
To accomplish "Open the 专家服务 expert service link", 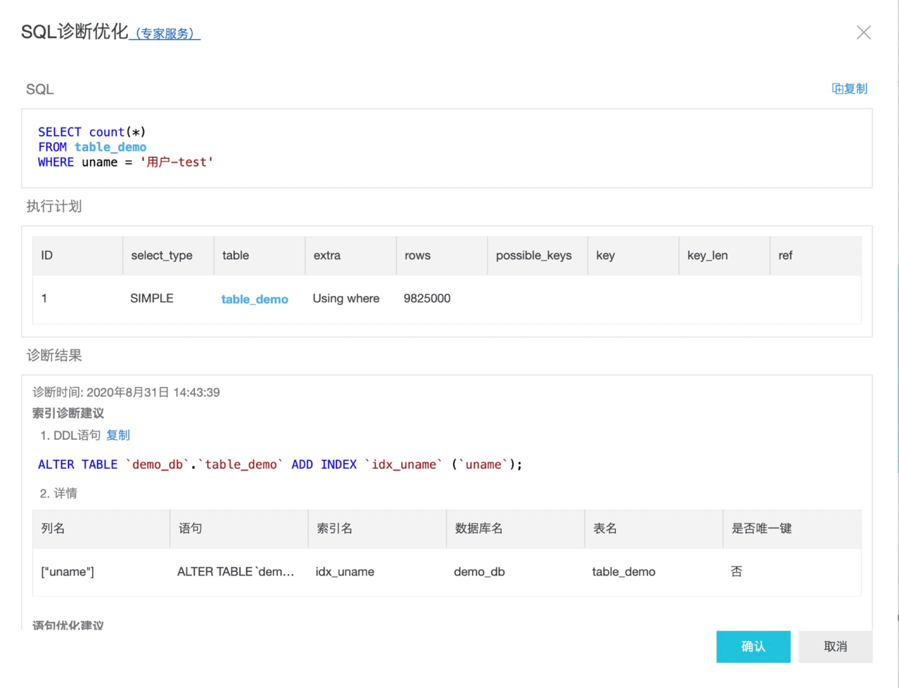I will (165, 34).
